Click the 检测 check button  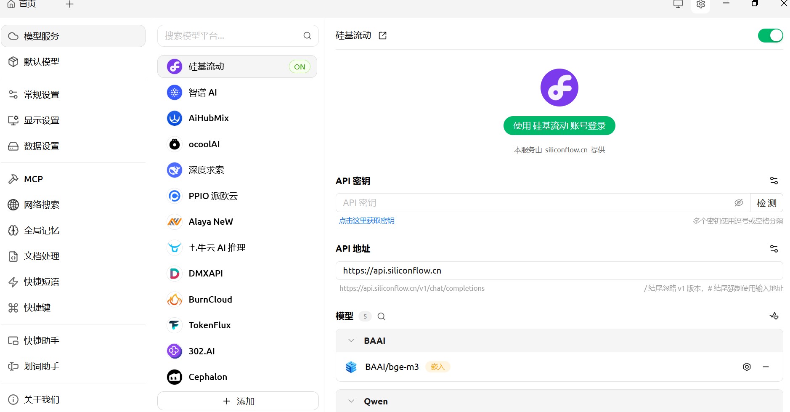pyautogui.click(x=766, y=203)
